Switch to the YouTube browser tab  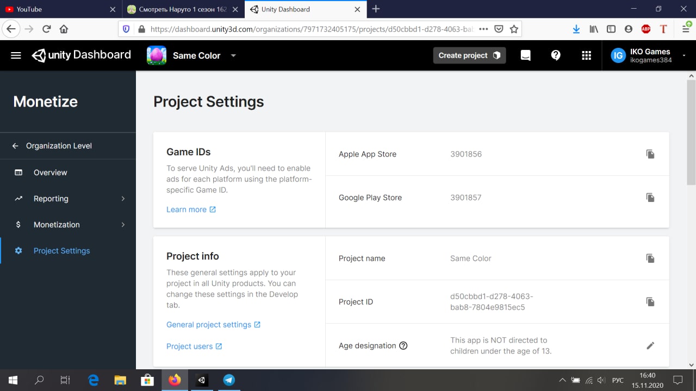point(60,9)
